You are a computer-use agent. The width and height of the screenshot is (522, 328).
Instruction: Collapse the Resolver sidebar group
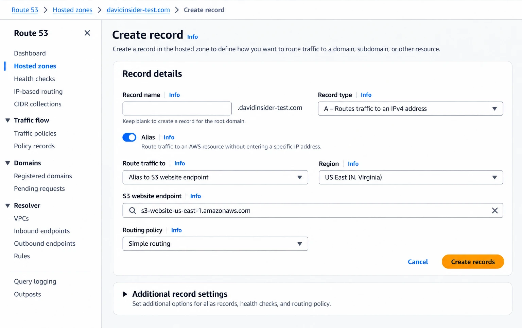8,206
